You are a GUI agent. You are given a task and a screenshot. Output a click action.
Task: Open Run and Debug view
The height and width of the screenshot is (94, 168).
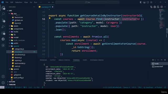(3, 27)
